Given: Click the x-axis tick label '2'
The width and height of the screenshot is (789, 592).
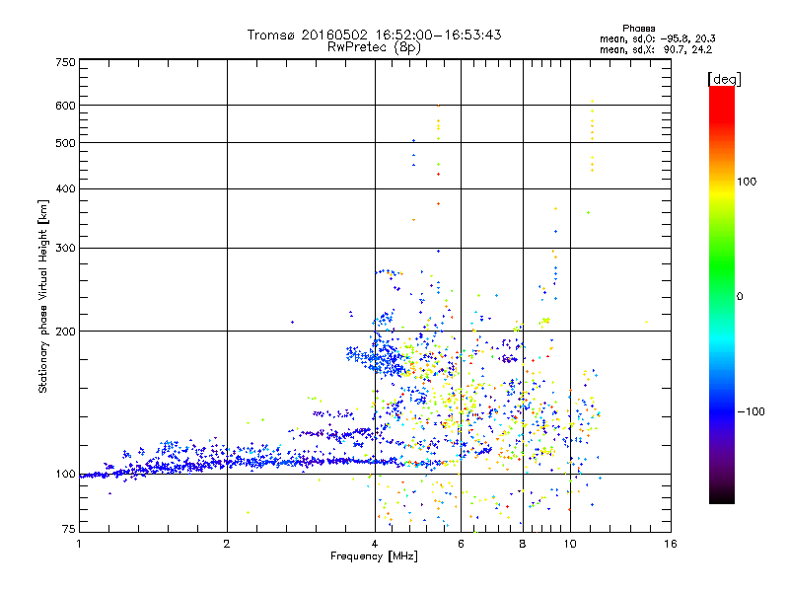Looking at the screenshot, I should click(x=227, y=544).
